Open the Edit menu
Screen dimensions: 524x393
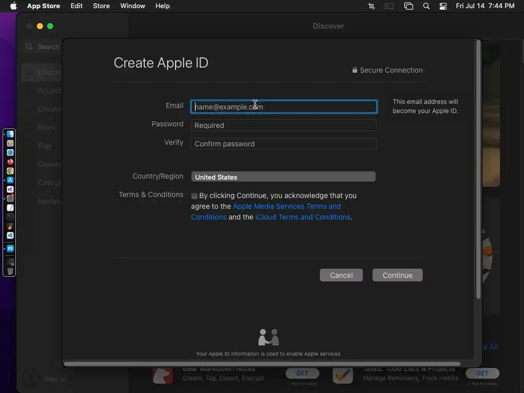[x=77, y=6]
